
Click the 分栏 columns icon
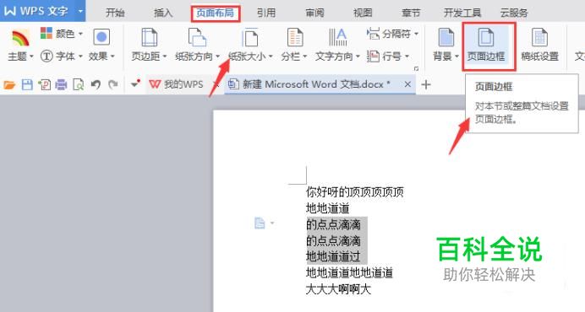pyautogui.click(x=295, y=37)
